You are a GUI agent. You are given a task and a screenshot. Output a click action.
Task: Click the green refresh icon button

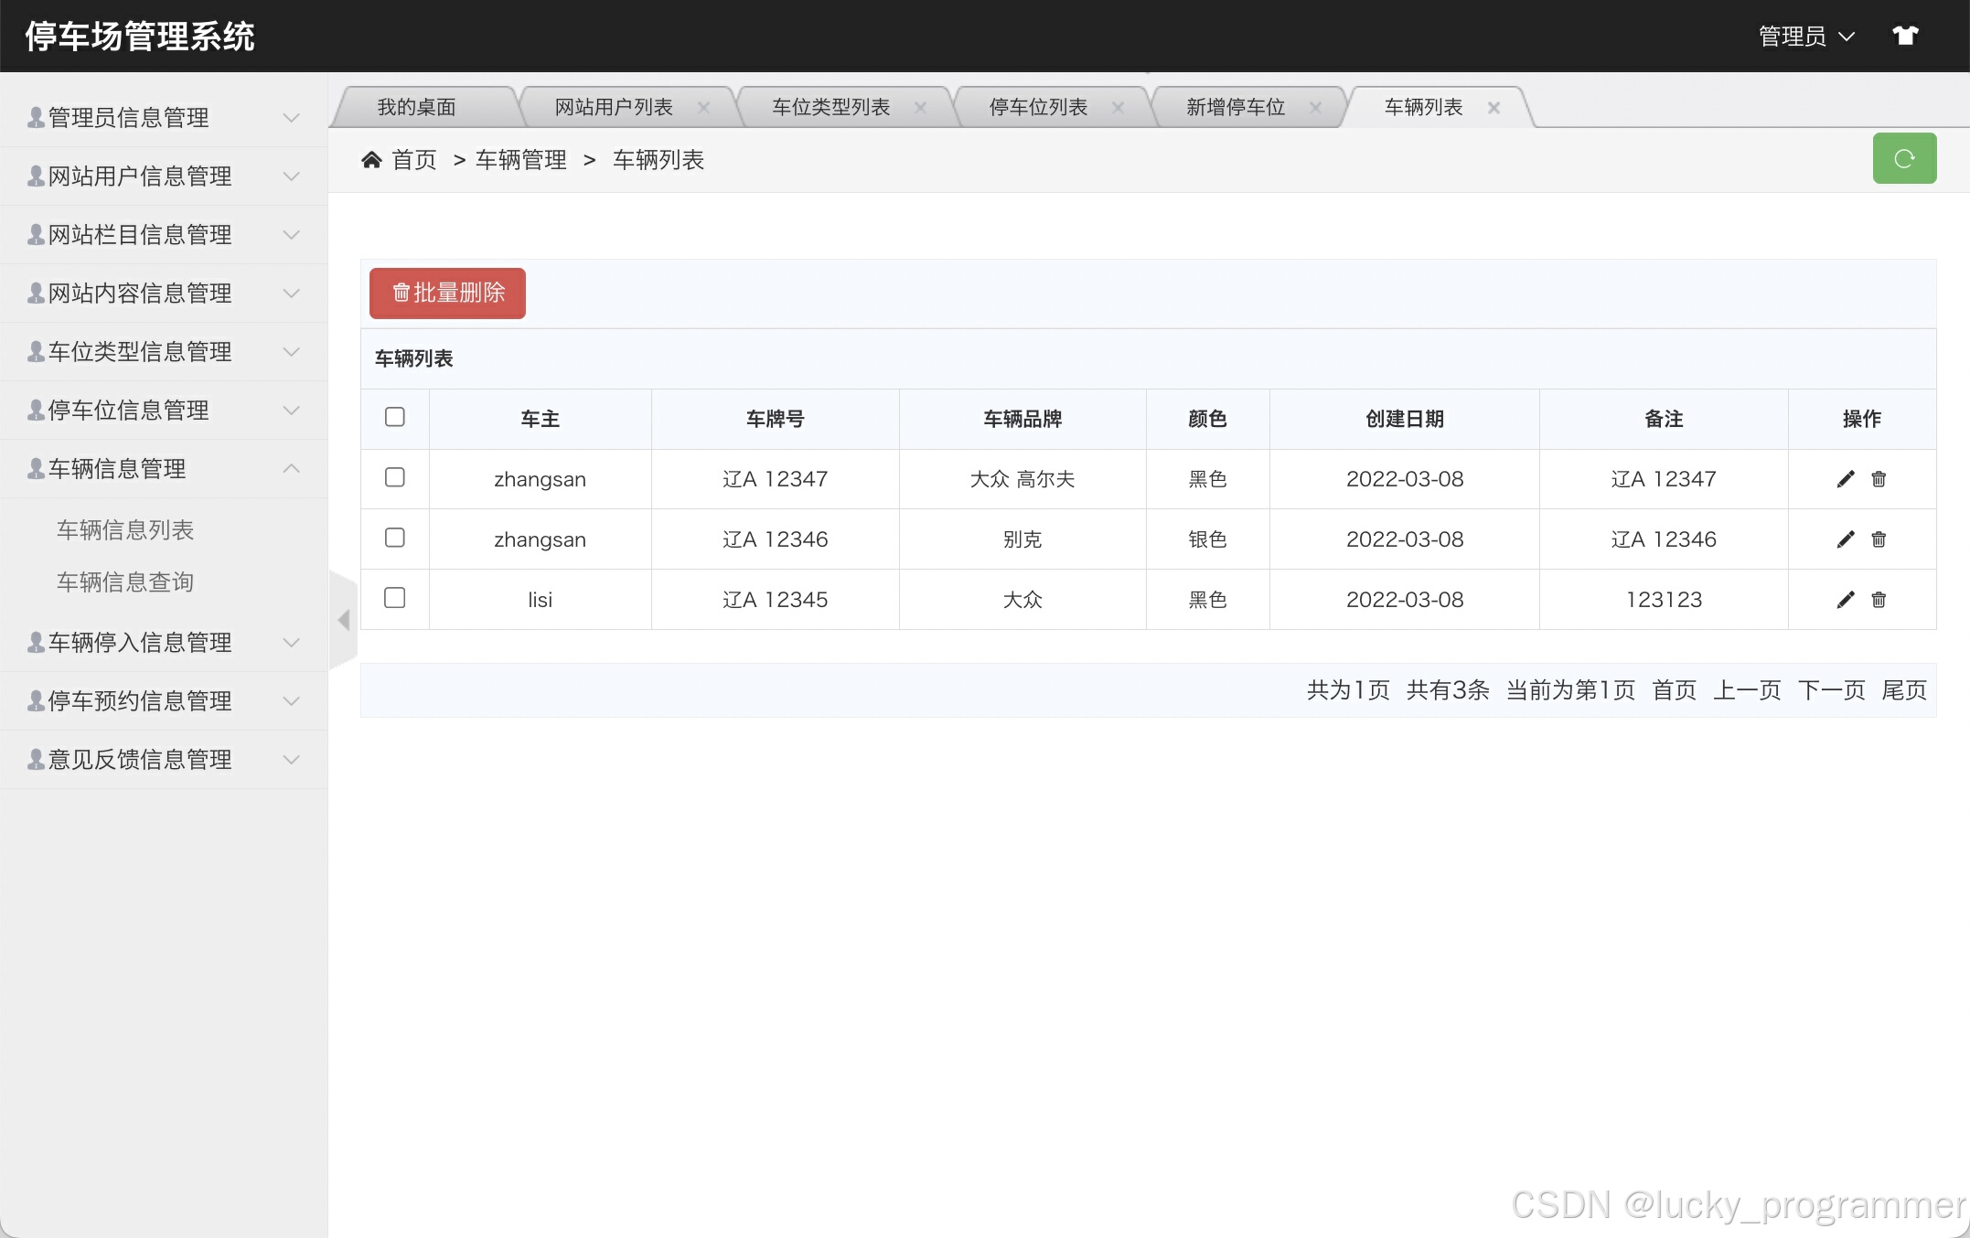(1904, 159)
